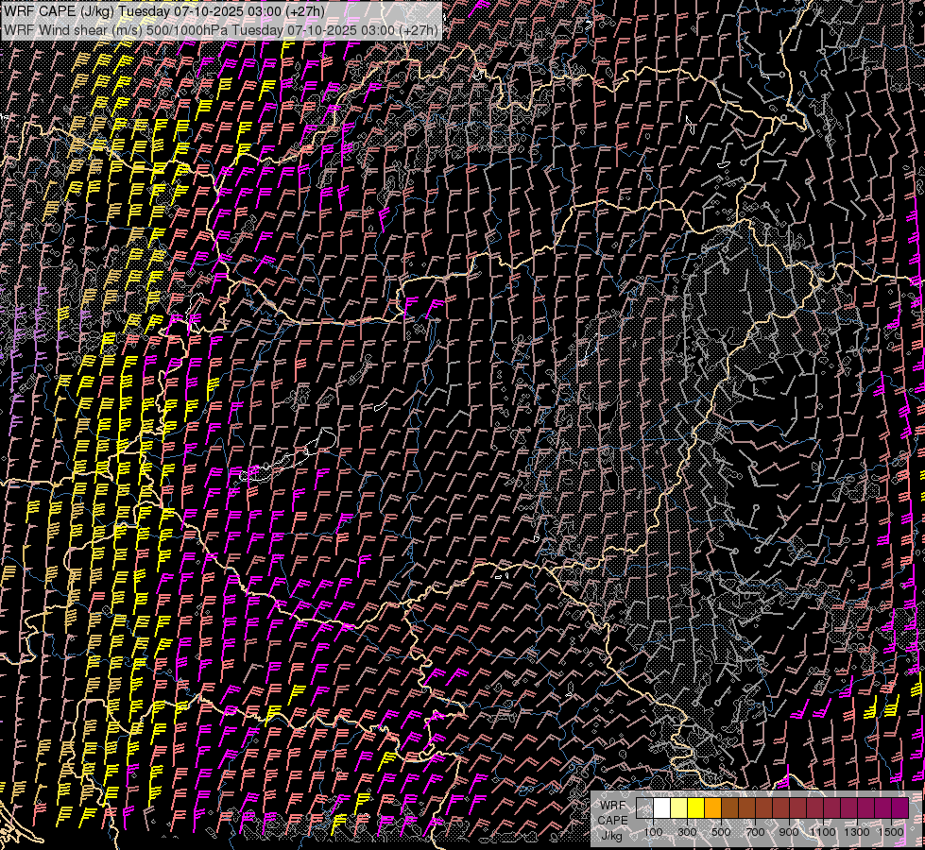Select the pale yellow CAPE legend swatch
This screenshot has height=850, width=925.
[x=678, y=808]
